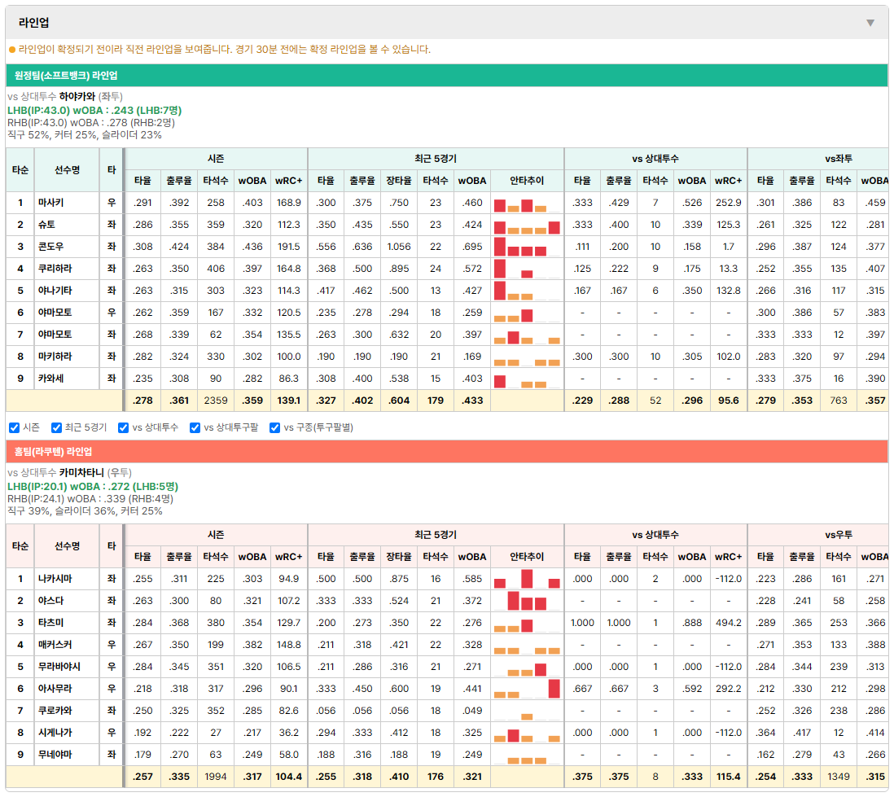Disable the vs 상대투수 checkbox
The width and height of the screenshot is (894, 797).
pyautogui.click(x=123, y=427)
